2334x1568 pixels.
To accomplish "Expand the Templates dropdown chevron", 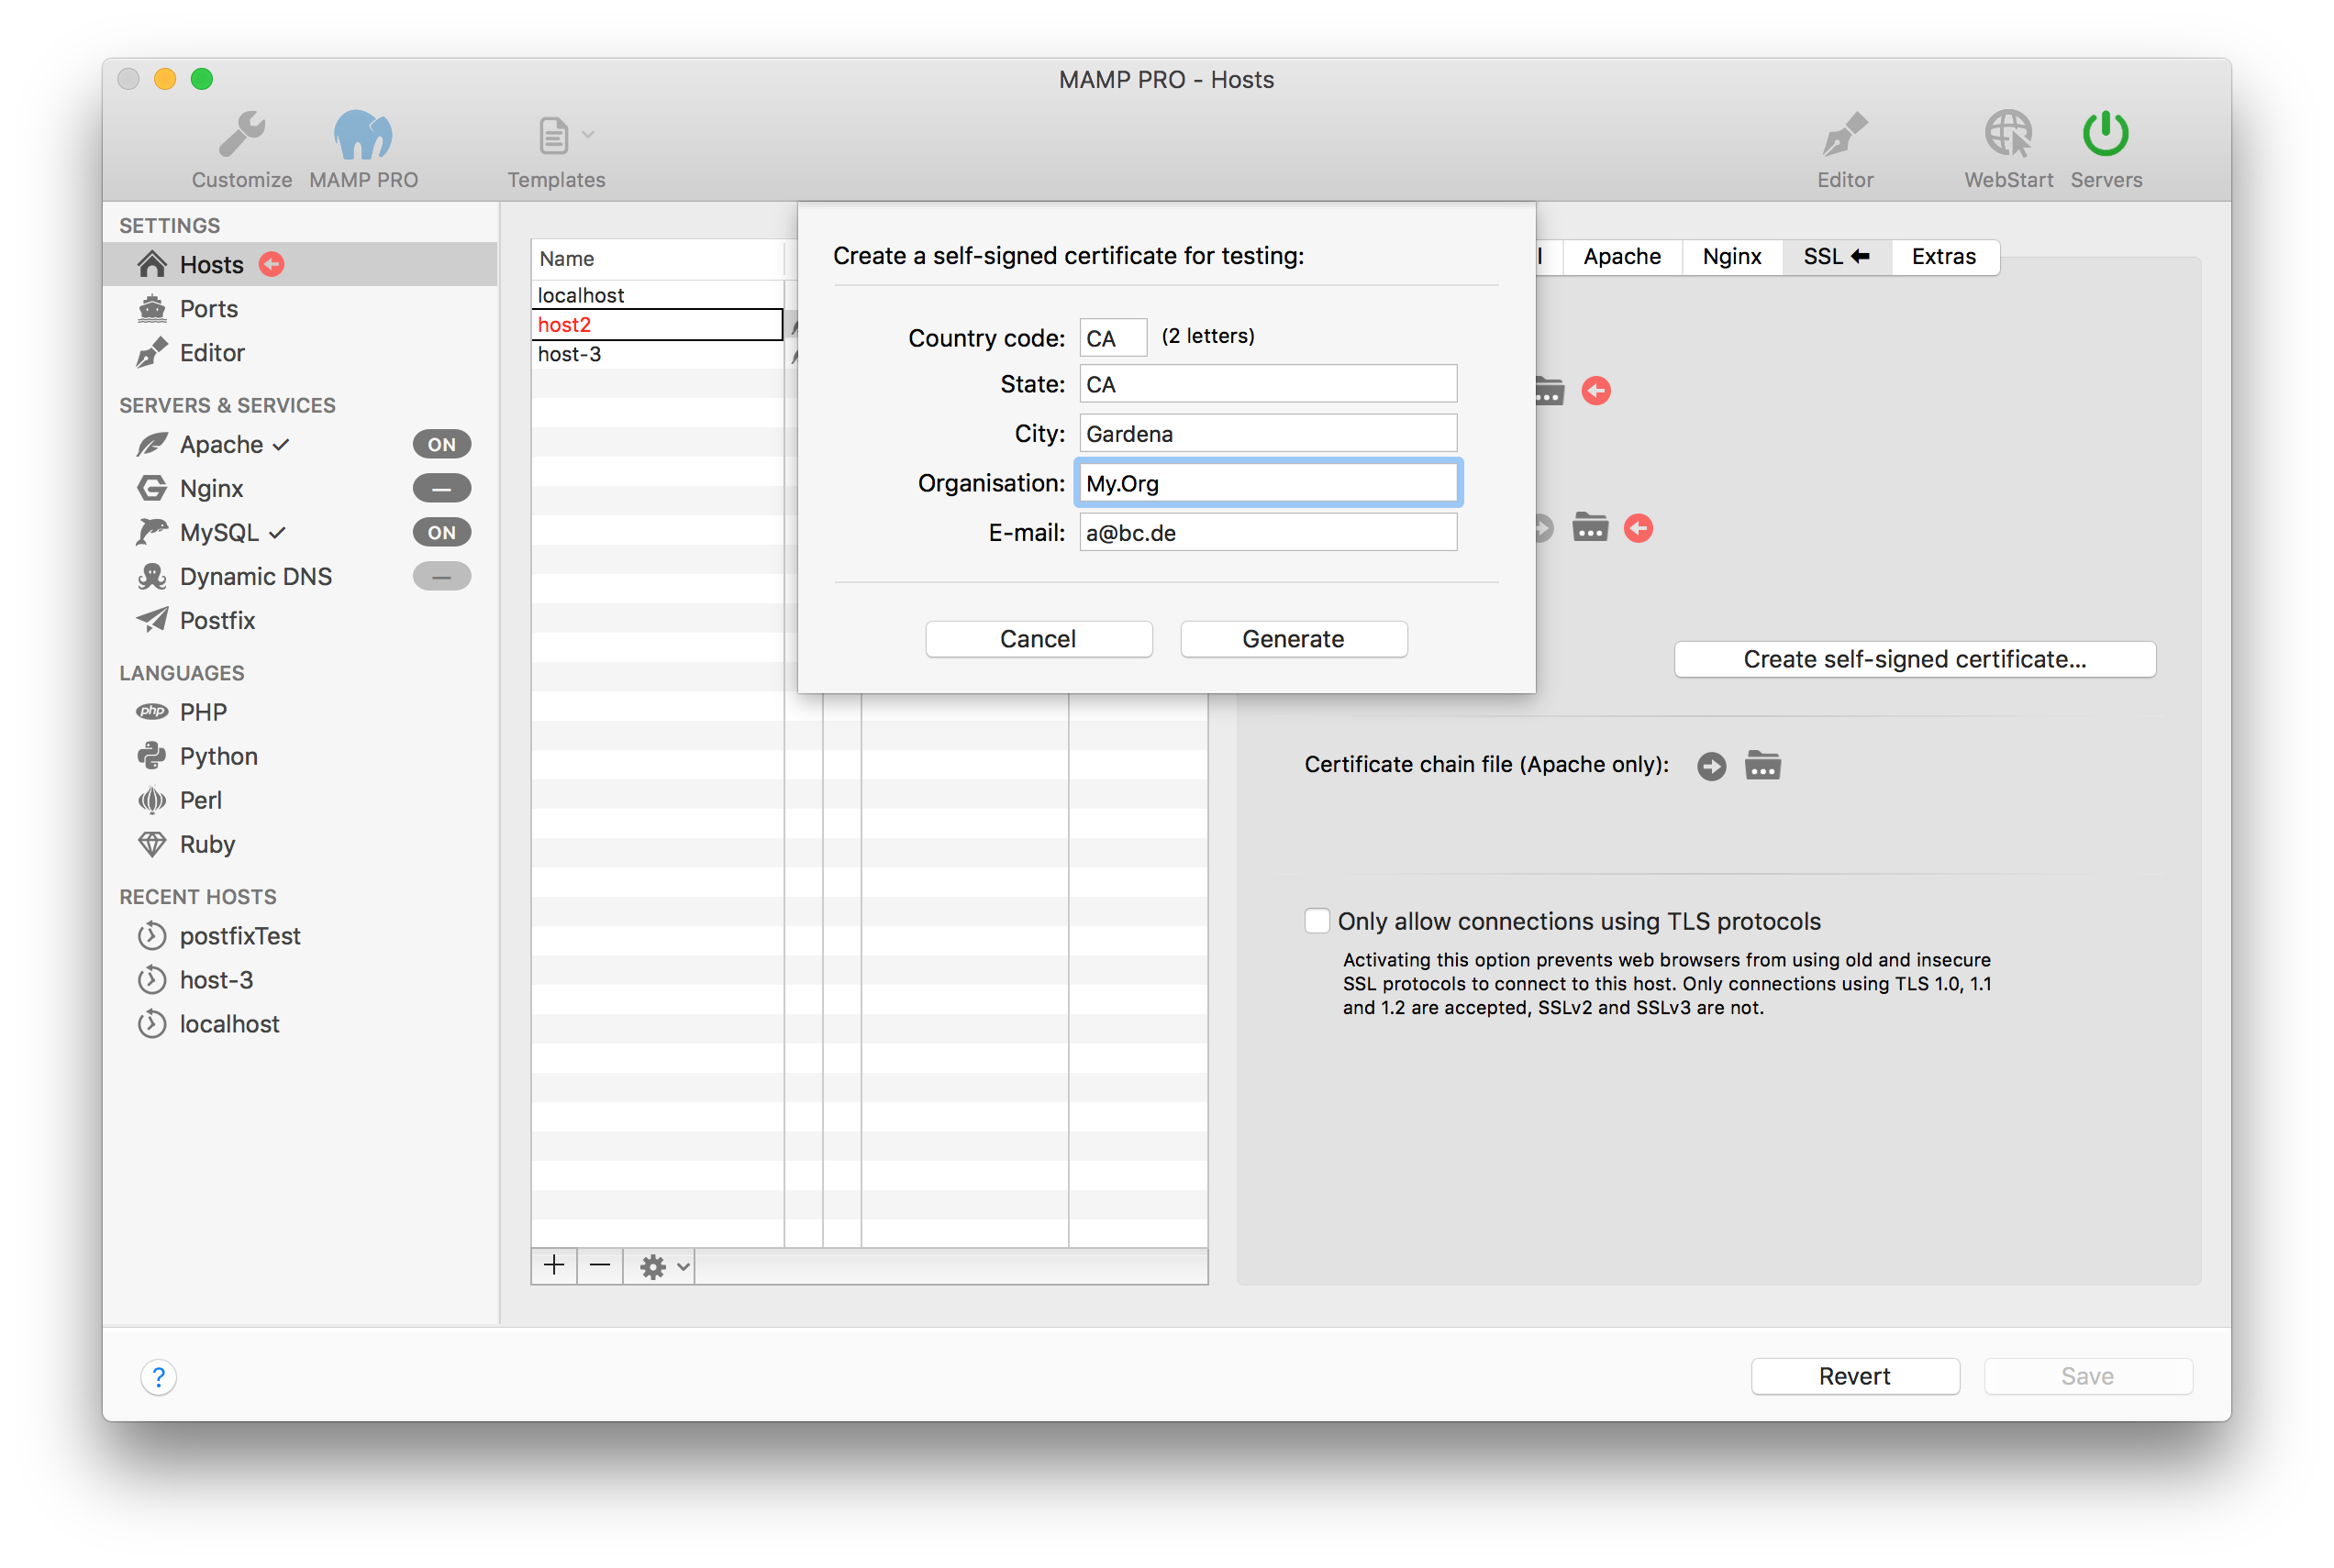I will point(588,135).
